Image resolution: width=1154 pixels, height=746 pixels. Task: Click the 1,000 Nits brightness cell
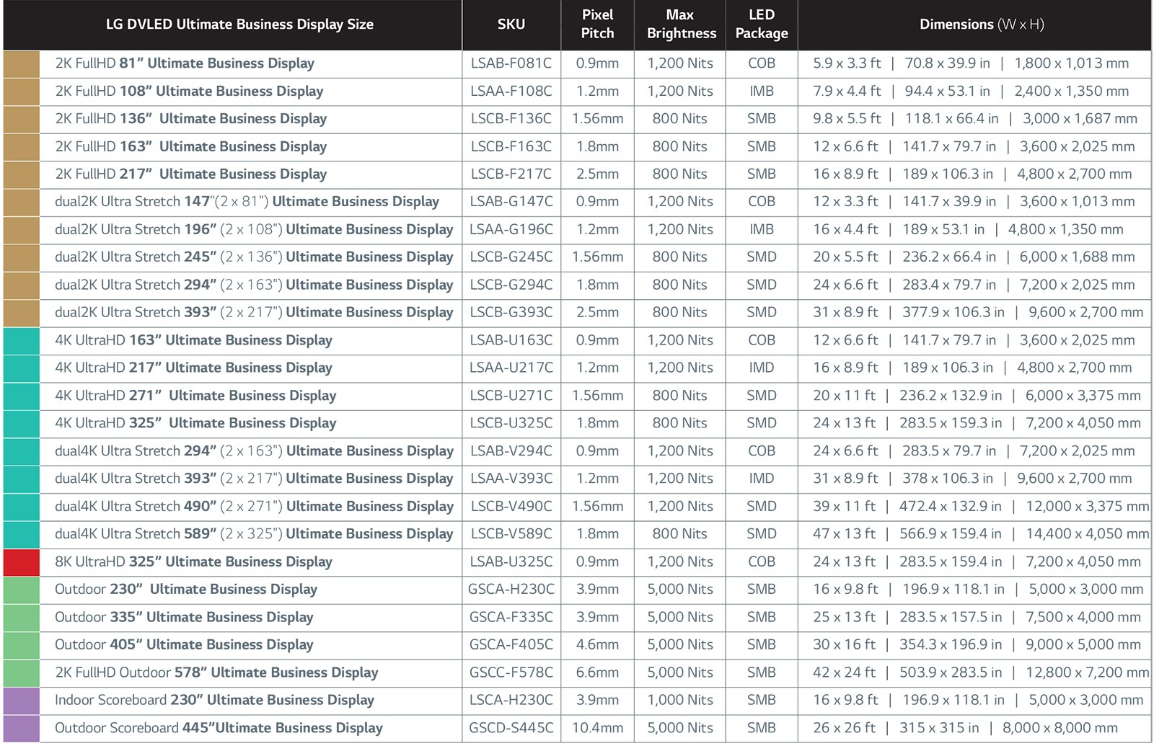[679, 701]
